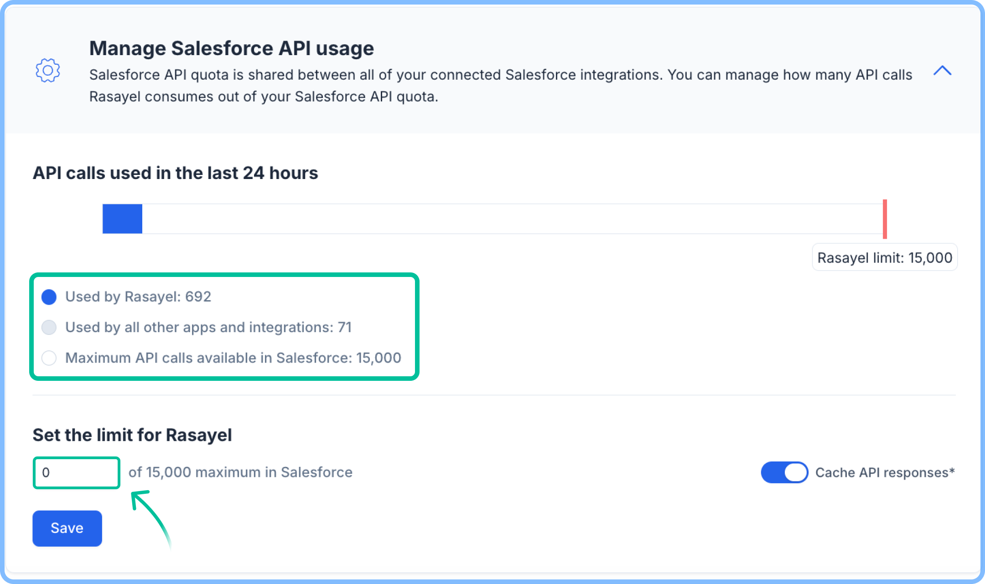Select the Used by Rasayel legend indicator

[49, 297]
